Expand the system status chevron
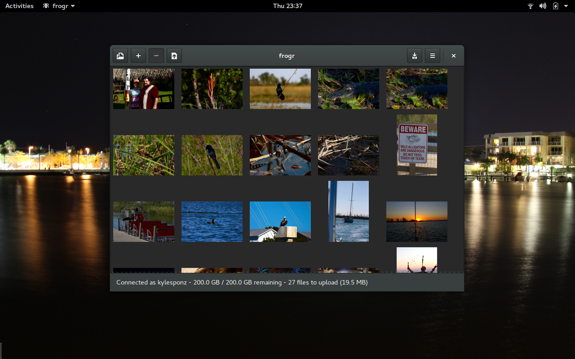Screen dimensions: 575x359 [x=565, y=6]
